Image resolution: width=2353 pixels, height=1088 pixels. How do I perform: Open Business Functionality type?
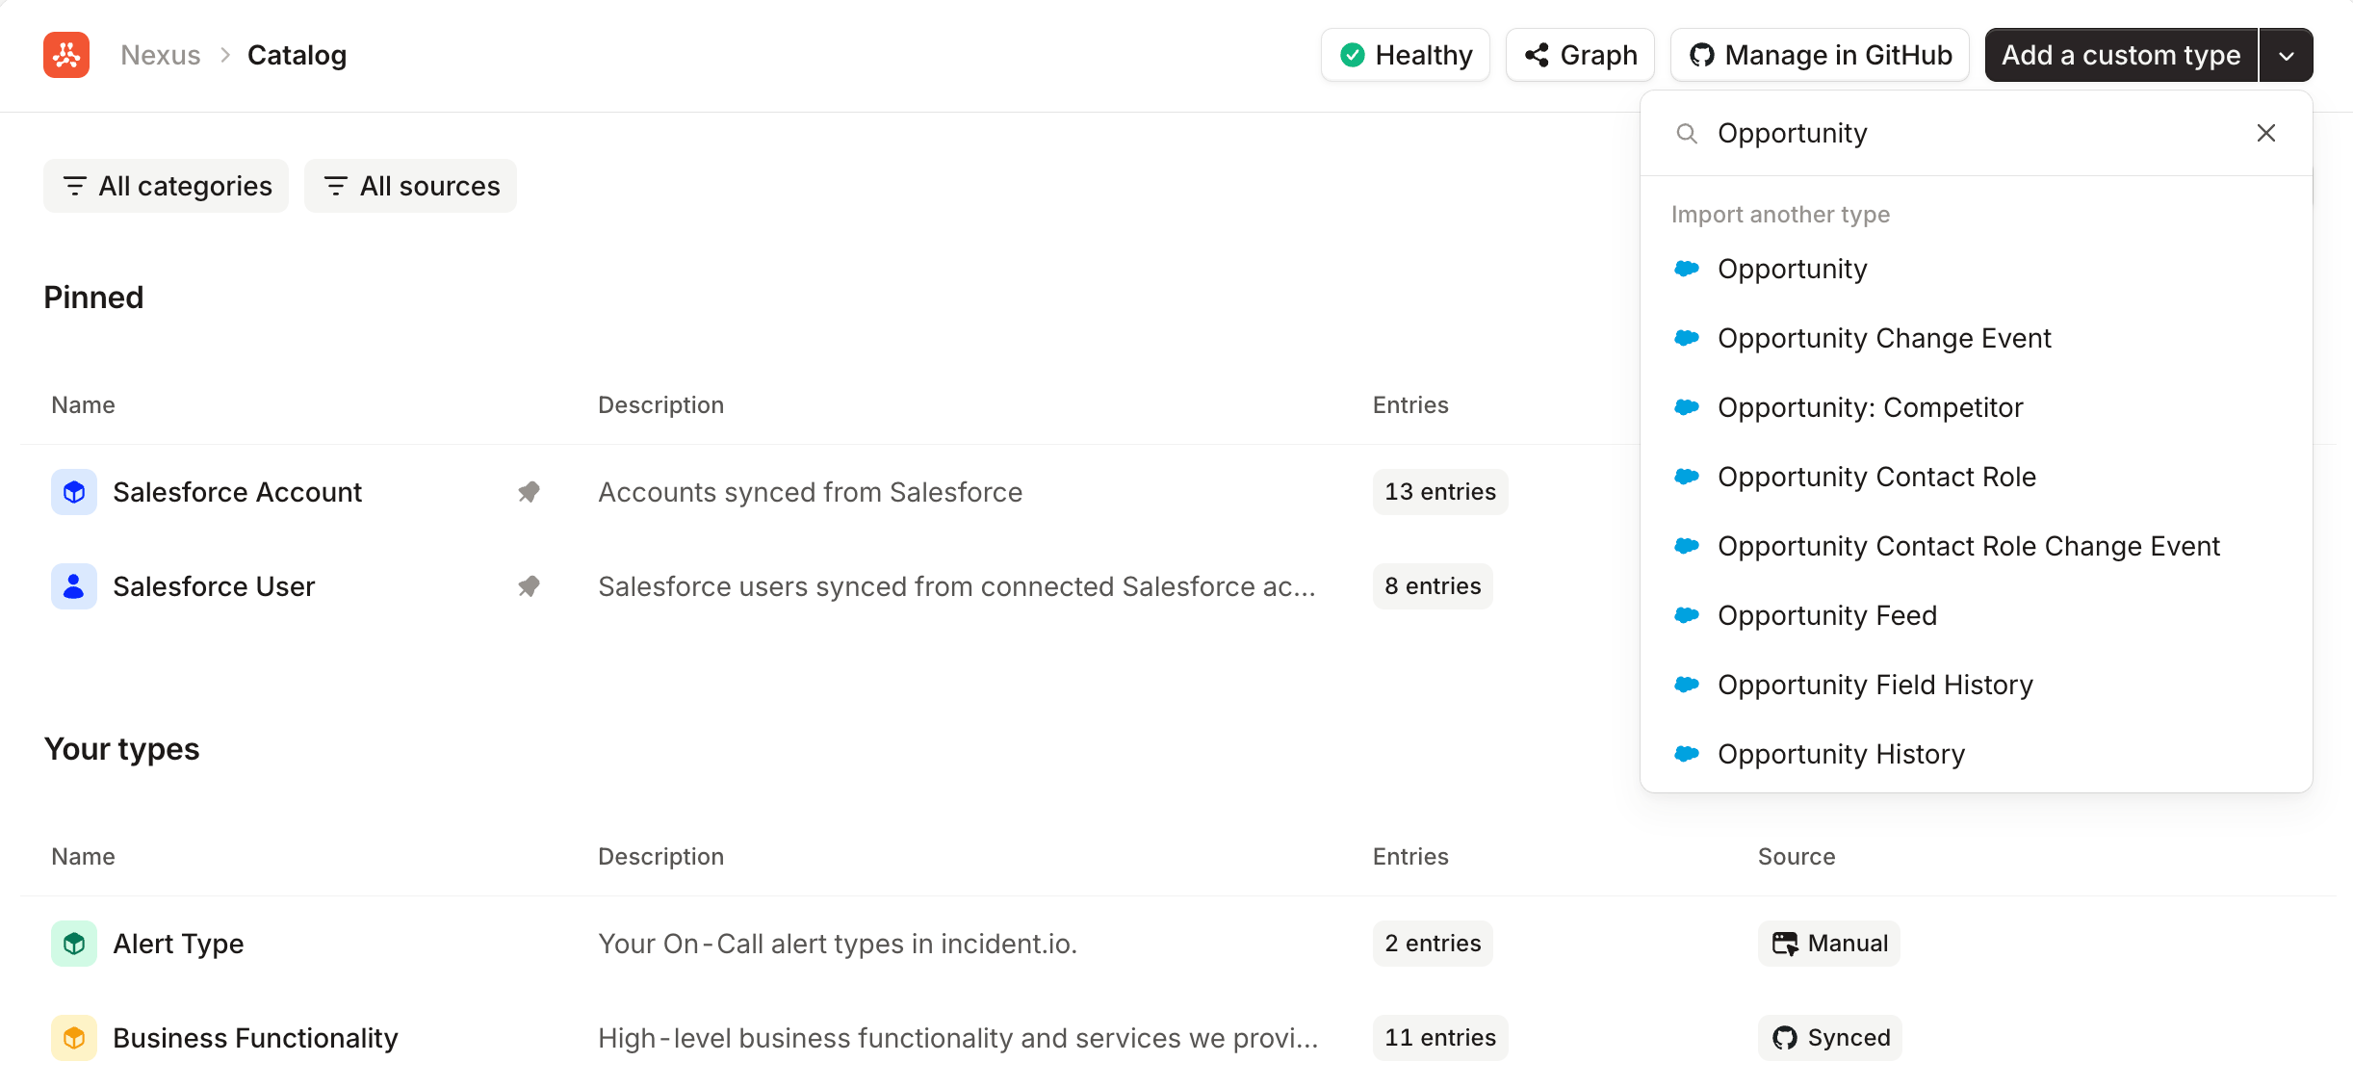[255, 1038]
